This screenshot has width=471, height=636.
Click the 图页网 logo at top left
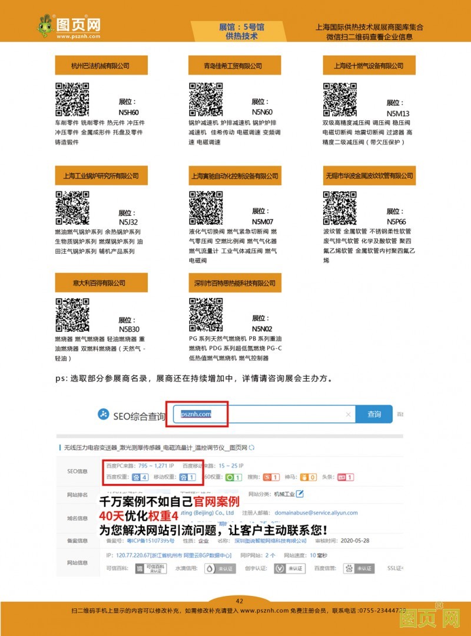click(68, 27)
